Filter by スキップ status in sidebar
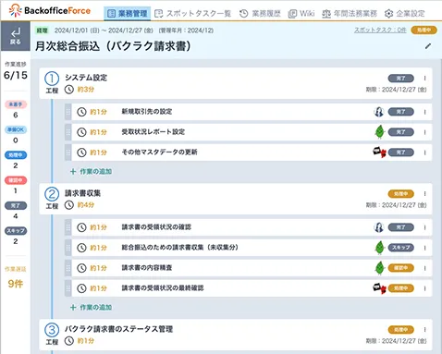The height and width of the screenshot is (354, 442). [16, 231]
